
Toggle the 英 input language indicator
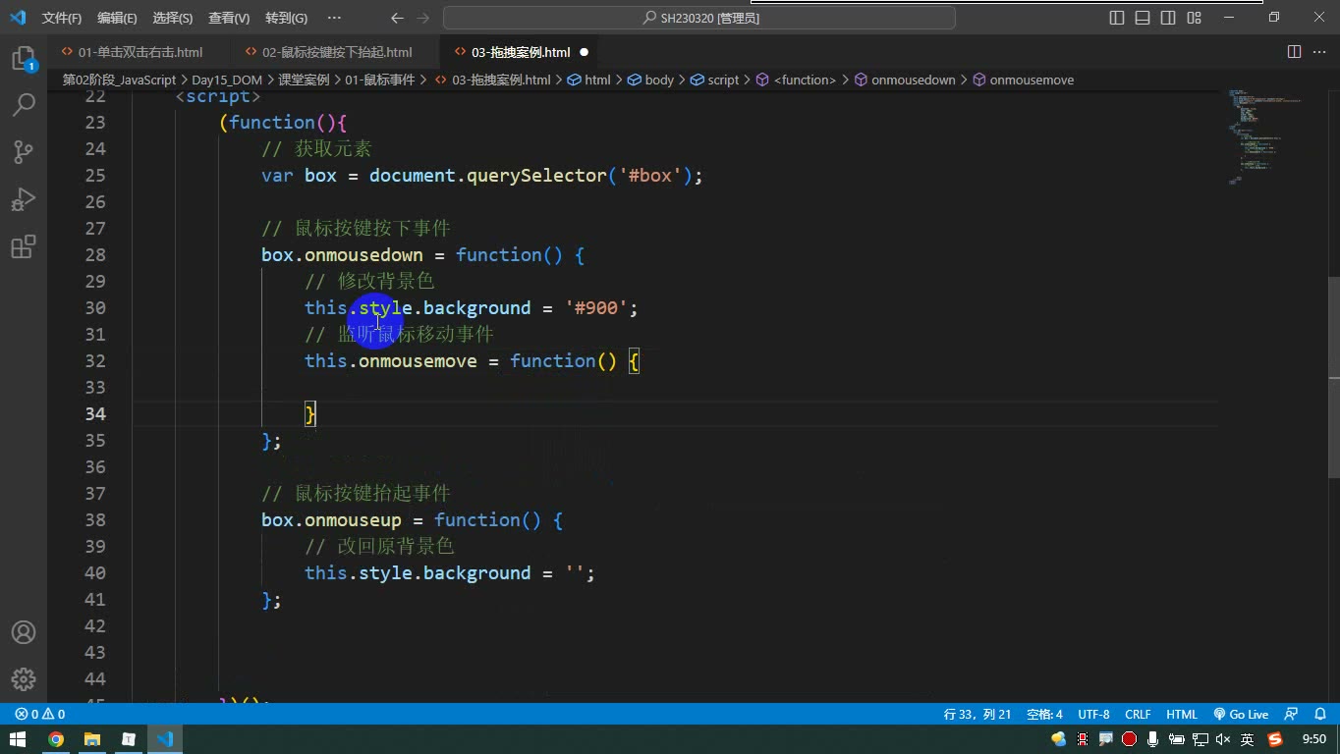[1248, 739]
